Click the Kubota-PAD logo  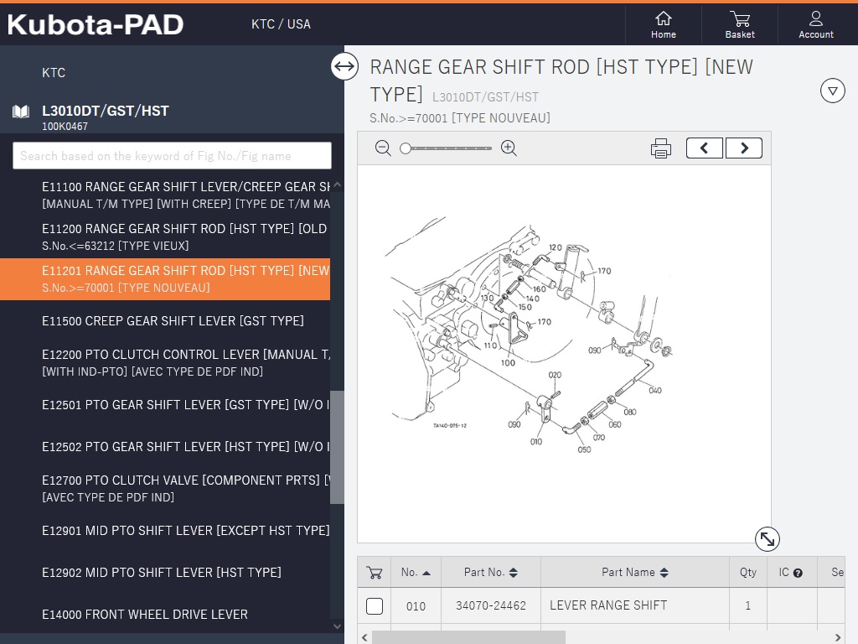96,24
